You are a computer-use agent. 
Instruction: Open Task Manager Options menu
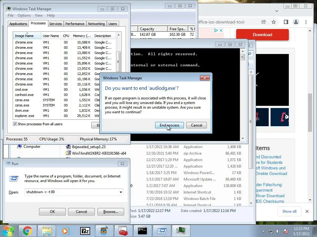[x=24, y=15]
